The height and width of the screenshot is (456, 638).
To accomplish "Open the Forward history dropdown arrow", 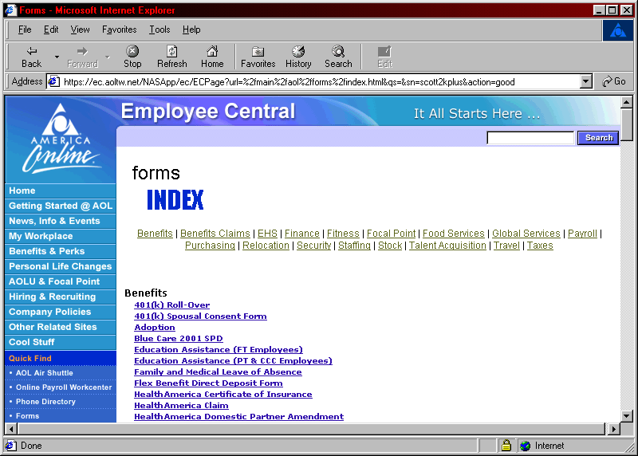I will click(108, 57).
